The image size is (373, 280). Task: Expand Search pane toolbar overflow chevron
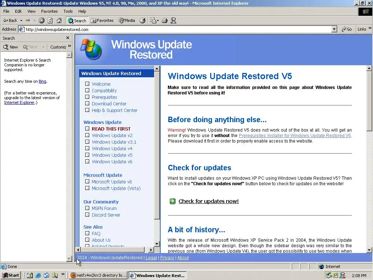pyautogui.click(x=70, y=46)
